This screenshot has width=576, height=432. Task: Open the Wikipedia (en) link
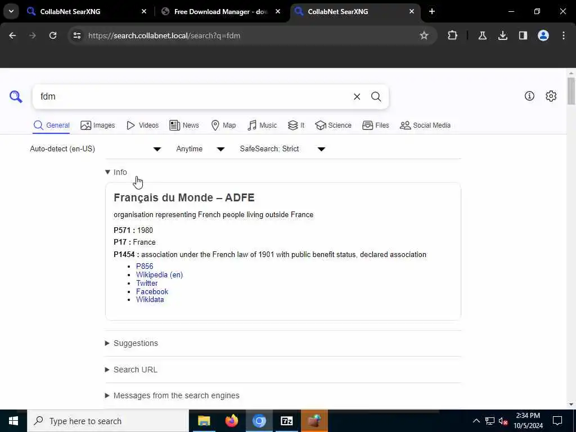tap(159, 274)
